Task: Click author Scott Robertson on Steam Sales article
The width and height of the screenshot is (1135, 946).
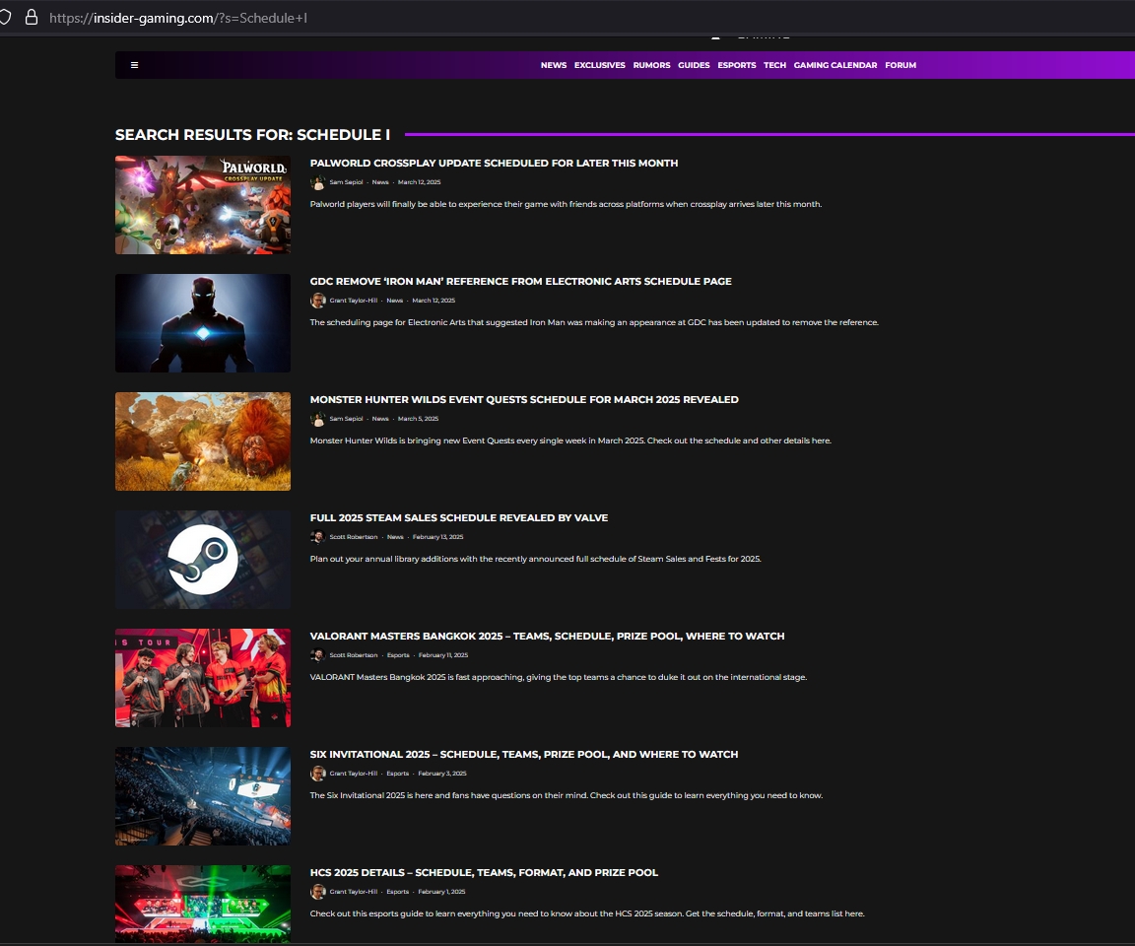Action: click(354, 537)
